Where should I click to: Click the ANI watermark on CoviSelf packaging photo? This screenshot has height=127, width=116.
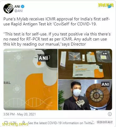43,58
